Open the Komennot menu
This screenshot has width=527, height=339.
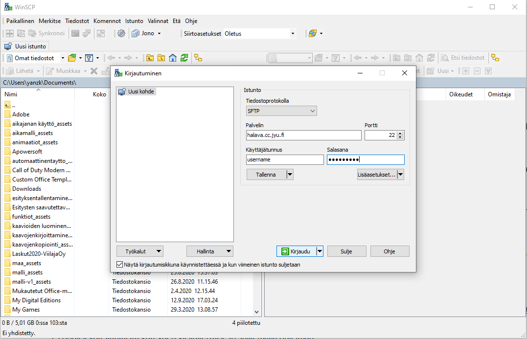(x=107, y=21)
